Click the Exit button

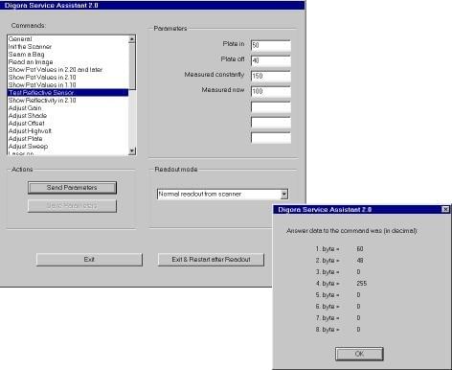(x=89, y=260)
